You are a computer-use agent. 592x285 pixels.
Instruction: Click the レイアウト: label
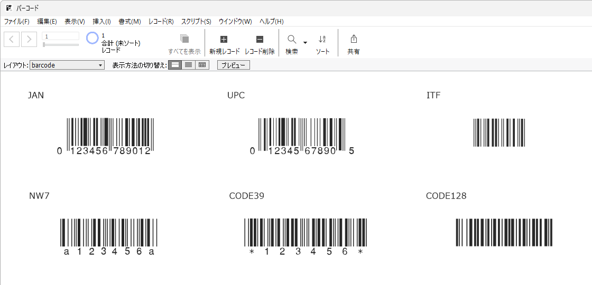click(16, 65)
